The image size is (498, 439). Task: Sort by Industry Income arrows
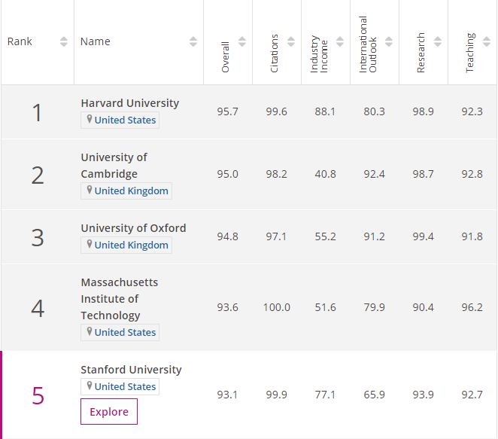coord(340,41)
